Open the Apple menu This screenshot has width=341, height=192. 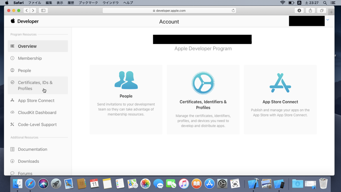point(7,3)
